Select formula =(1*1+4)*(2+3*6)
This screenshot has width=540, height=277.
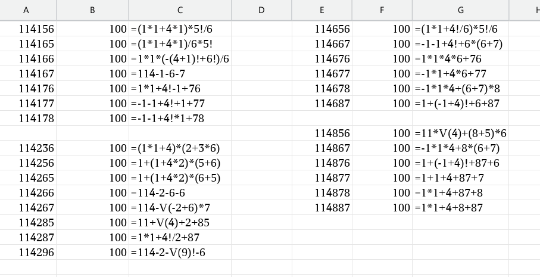(180, 148)
